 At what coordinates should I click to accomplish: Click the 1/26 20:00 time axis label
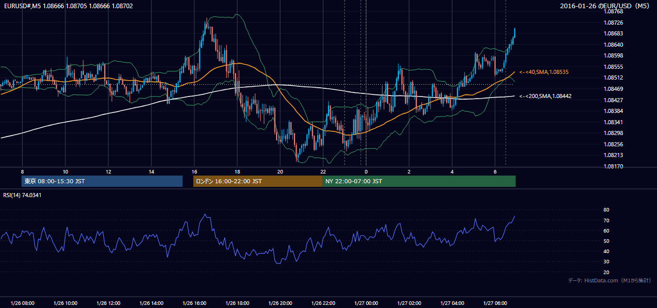(x=280, y=303)
